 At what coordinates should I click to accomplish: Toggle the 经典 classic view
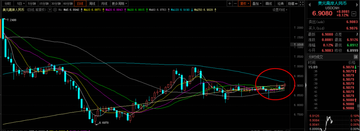(281, 4)
